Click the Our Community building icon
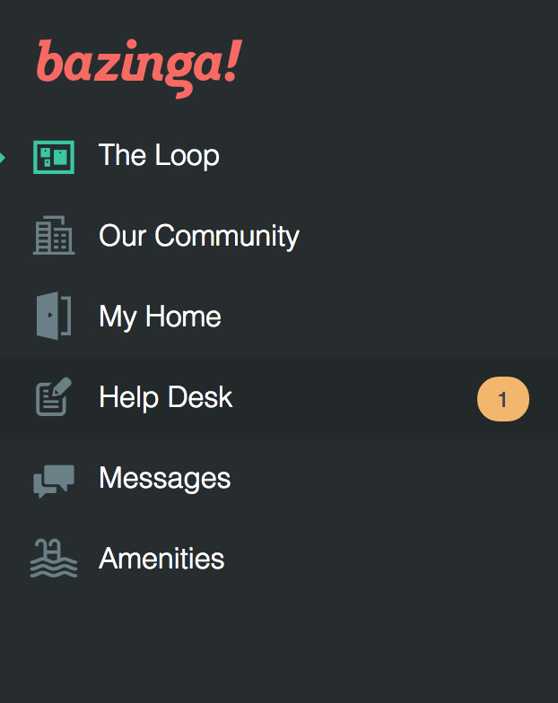 53,236
